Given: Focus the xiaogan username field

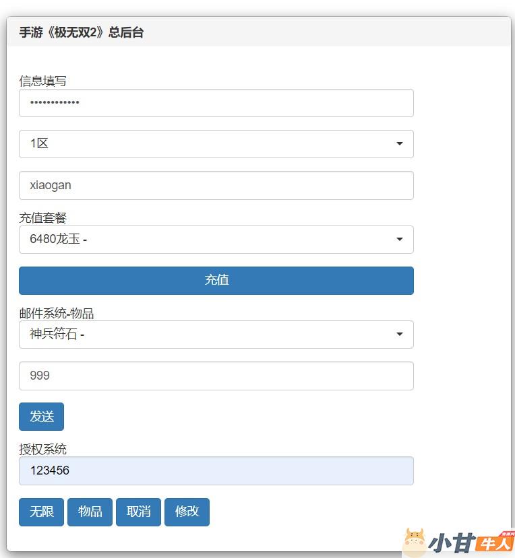Looking at the screenshot, I should 216,185.
